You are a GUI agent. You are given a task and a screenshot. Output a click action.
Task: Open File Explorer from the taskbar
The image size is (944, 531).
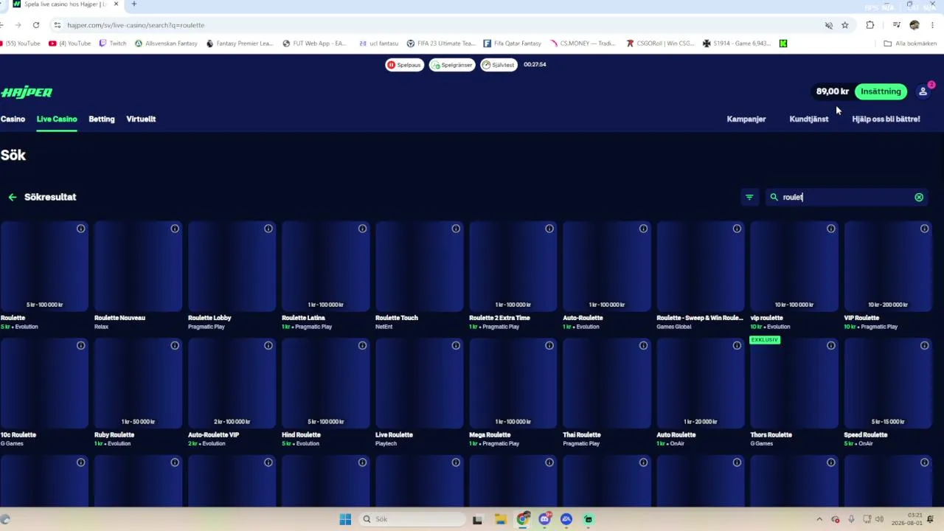click(x=500, y=519)
